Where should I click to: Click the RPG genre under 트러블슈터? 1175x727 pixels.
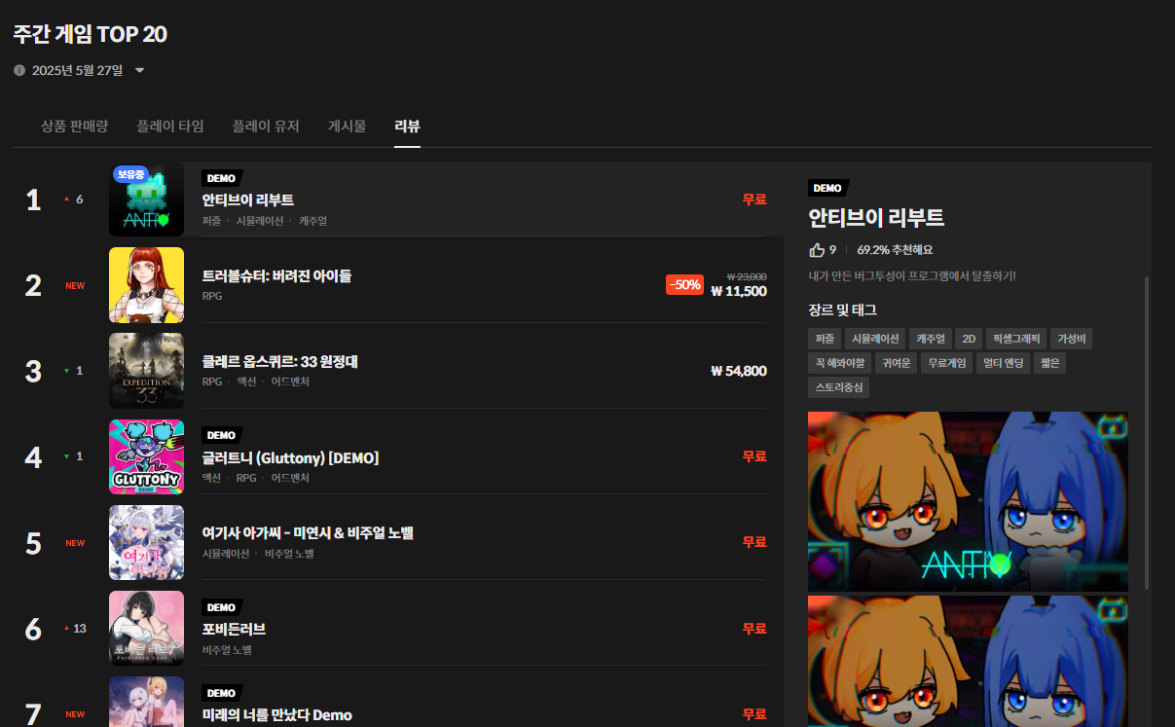pos(212,295)
